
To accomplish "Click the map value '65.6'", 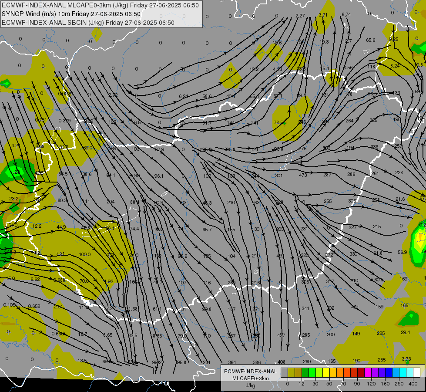I will (371, 40).
